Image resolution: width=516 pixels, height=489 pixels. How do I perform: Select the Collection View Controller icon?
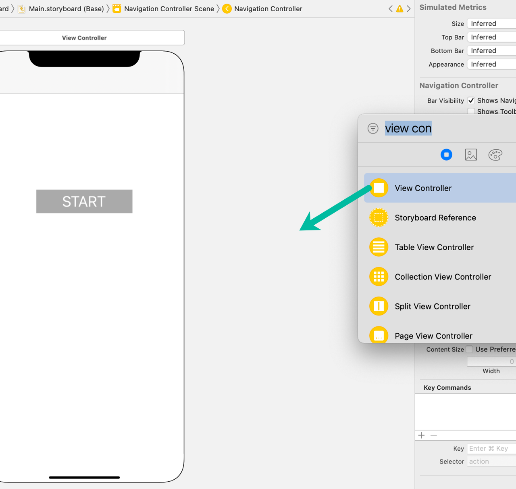[379, 277]
